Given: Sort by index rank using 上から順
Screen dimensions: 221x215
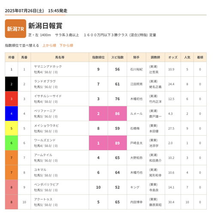Looking at the screenshot, I should 49,45.
